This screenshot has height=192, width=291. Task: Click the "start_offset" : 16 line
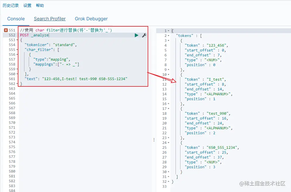[x=206, y=118]
